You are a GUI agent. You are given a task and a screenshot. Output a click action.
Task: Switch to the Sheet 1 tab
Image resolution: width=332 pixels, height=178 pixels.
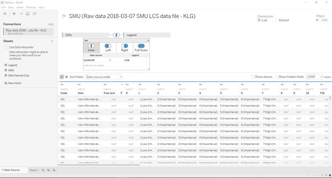tap(34, 170)
